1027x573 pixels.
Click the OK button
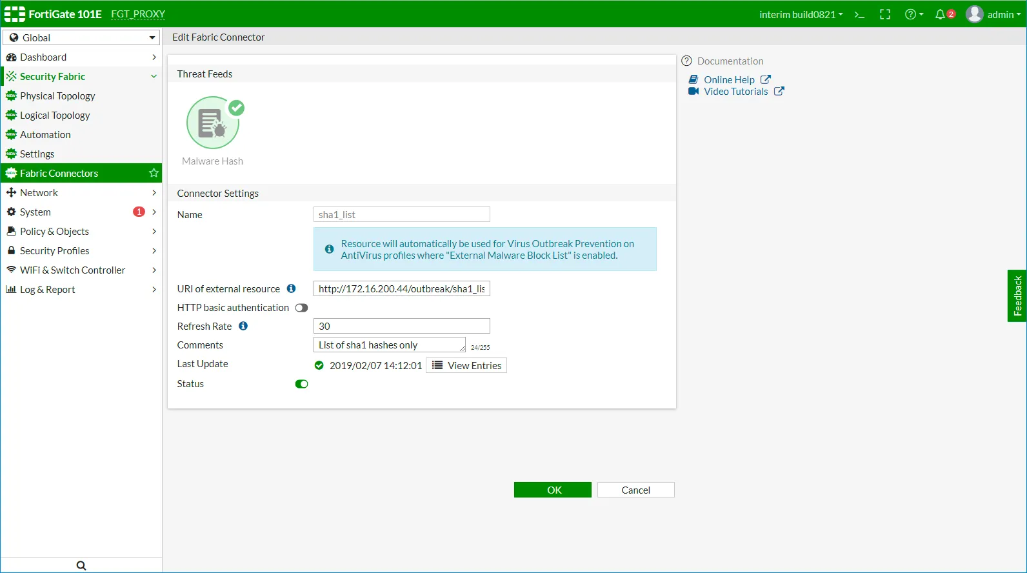553,490
